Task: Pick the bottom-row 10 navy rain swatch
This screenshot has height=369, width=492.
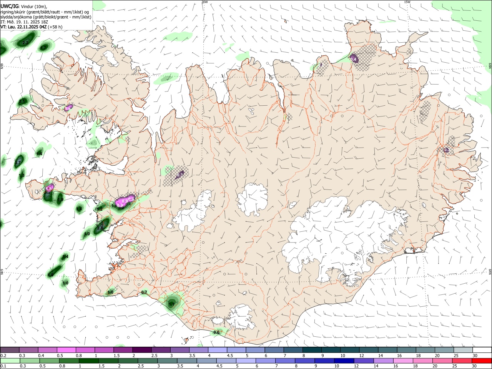Action: click(344, 361)
